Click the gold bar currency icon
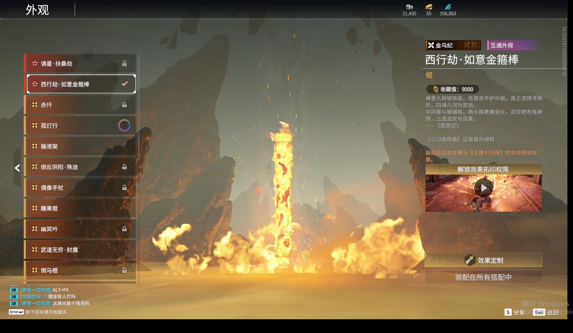Viewport: 573px width, 333px height. click(429, 7)
